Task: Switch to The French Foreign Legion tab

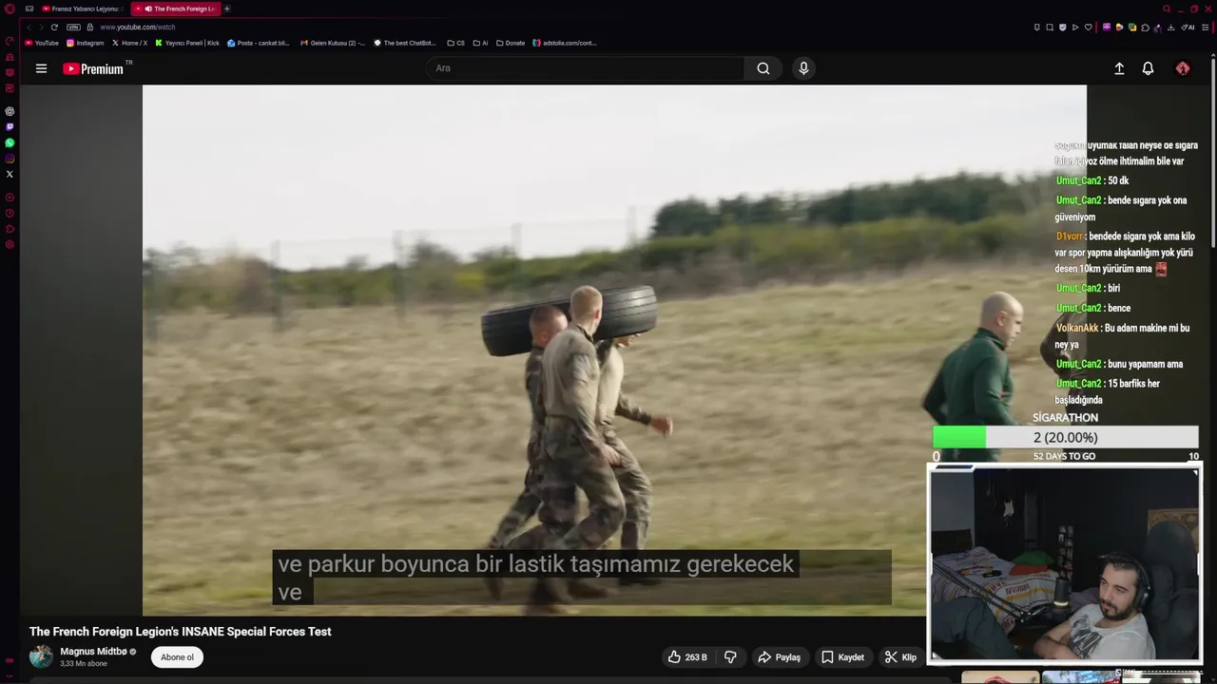Action: [177, 9]
